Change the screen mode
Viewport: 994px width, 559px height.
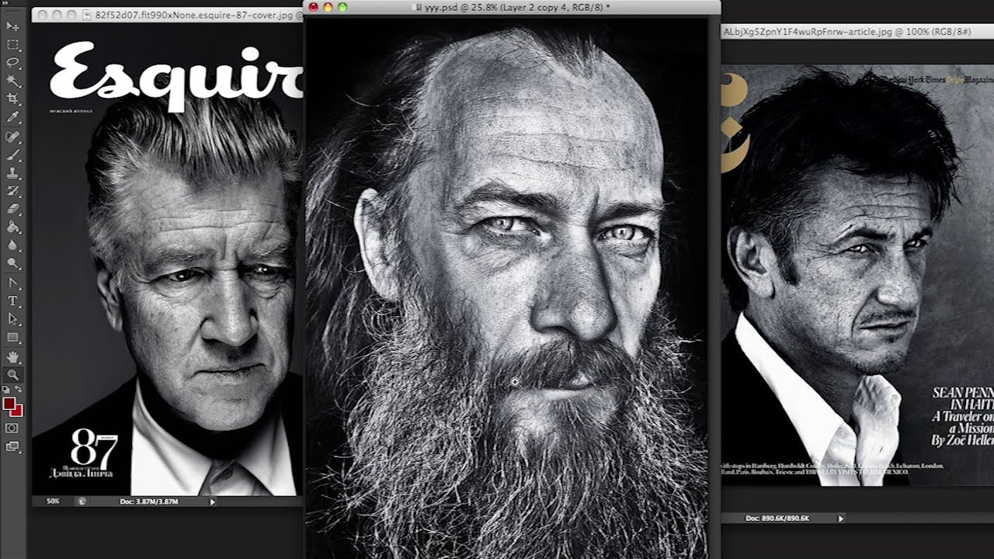coord(13,446)
